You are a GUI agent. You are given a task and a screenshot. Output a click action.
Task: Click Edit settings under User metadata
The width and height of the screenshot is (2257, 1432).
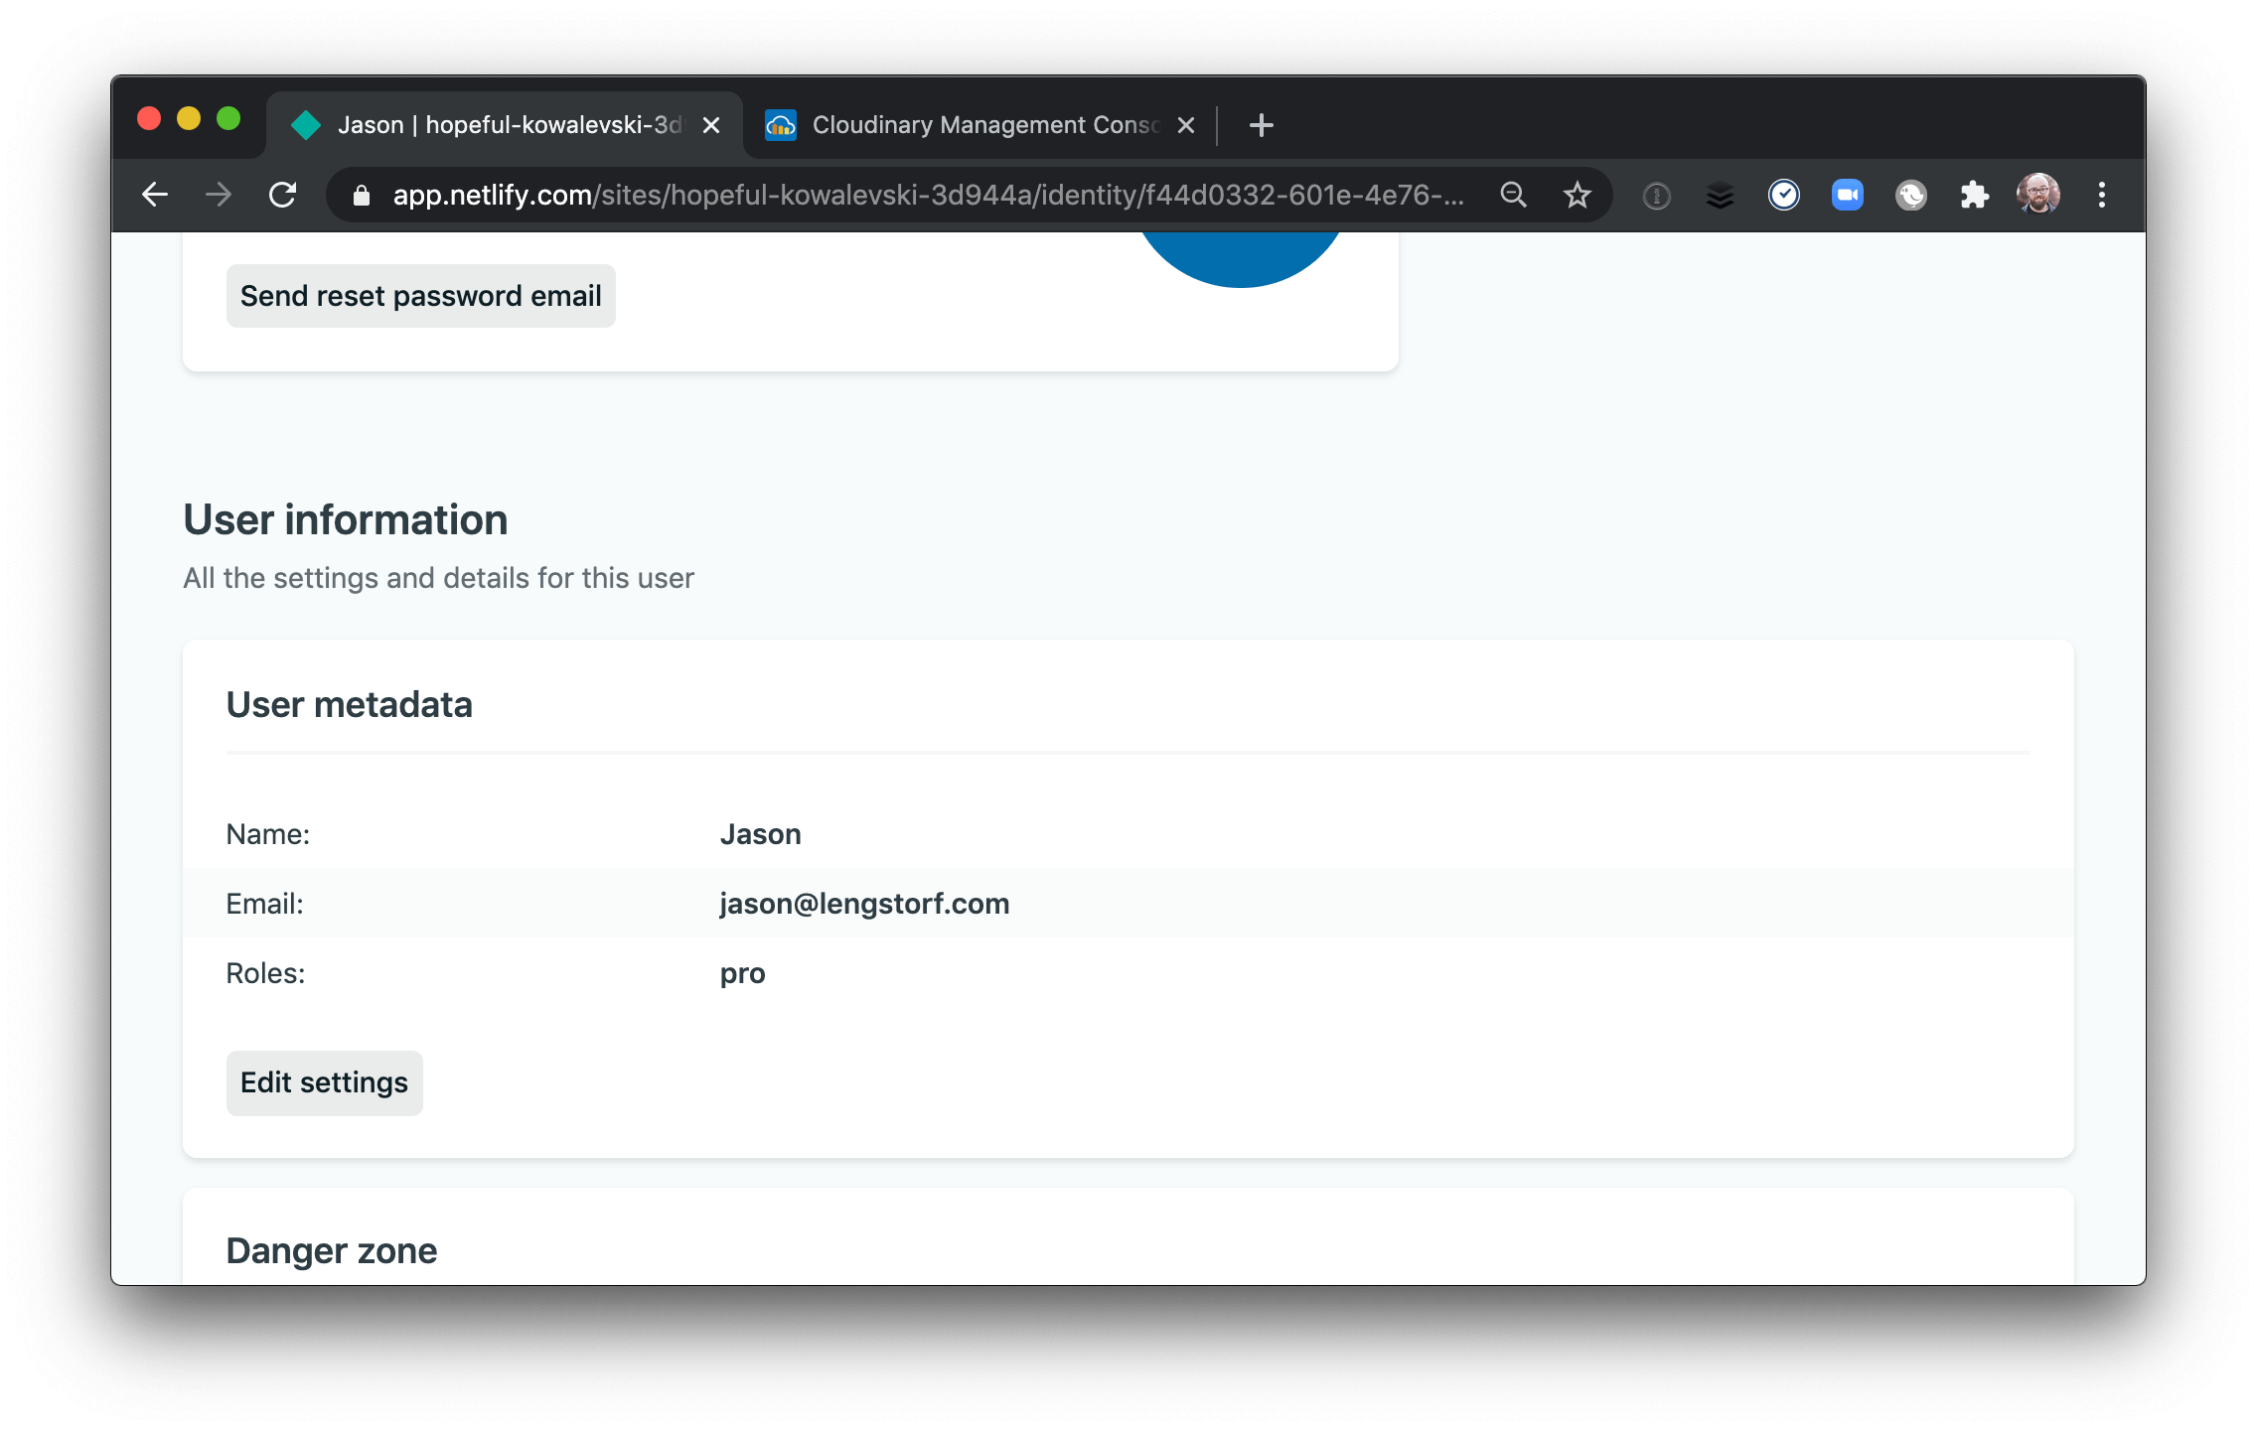pyautogui.click(x=324, y=1082)
